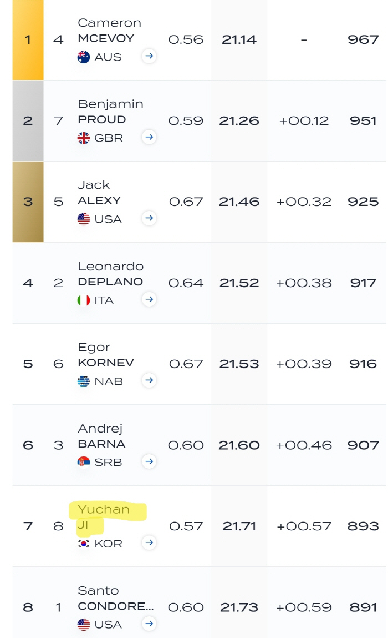
Task: Open Cameron McEvoy's profile arrow icon
Action: (x=149, y=56)
